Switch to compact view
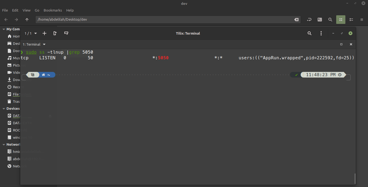368x187 pixels. point(362,20)
